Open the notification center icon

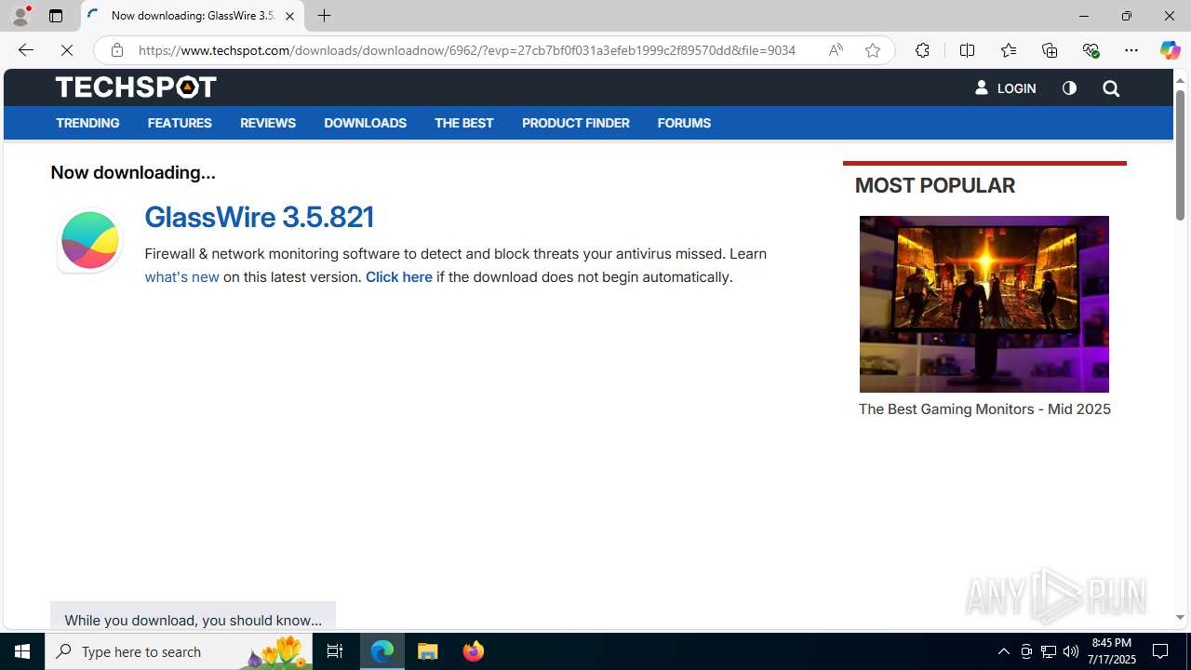[1161, 651]
